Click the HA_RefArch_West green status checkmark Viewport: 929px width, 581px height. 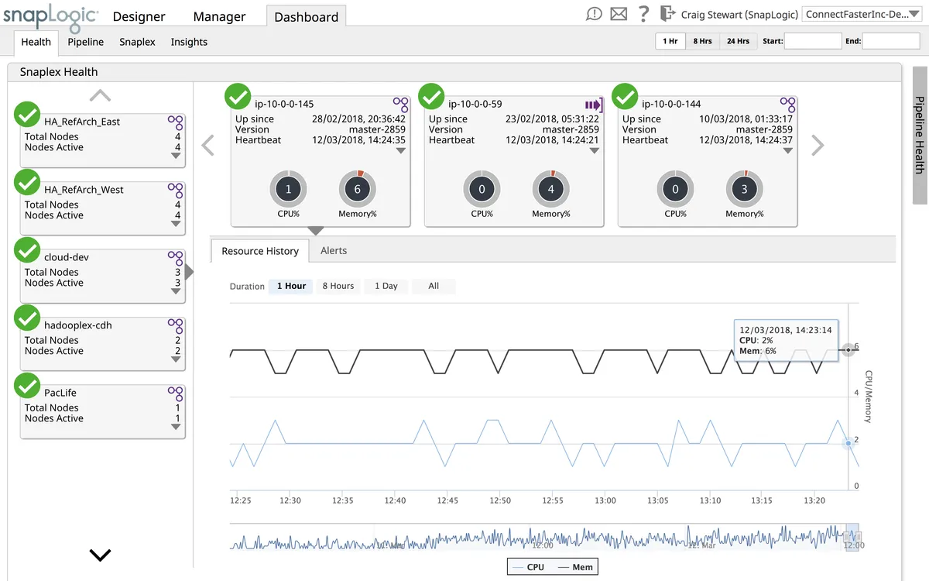[x=28, y=183]
